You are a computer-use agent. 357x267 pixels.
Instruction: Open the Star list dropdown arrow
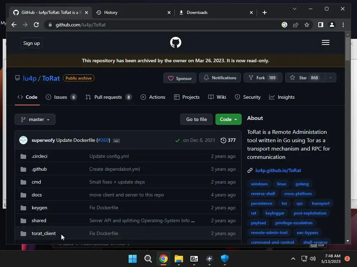(331, 78)
